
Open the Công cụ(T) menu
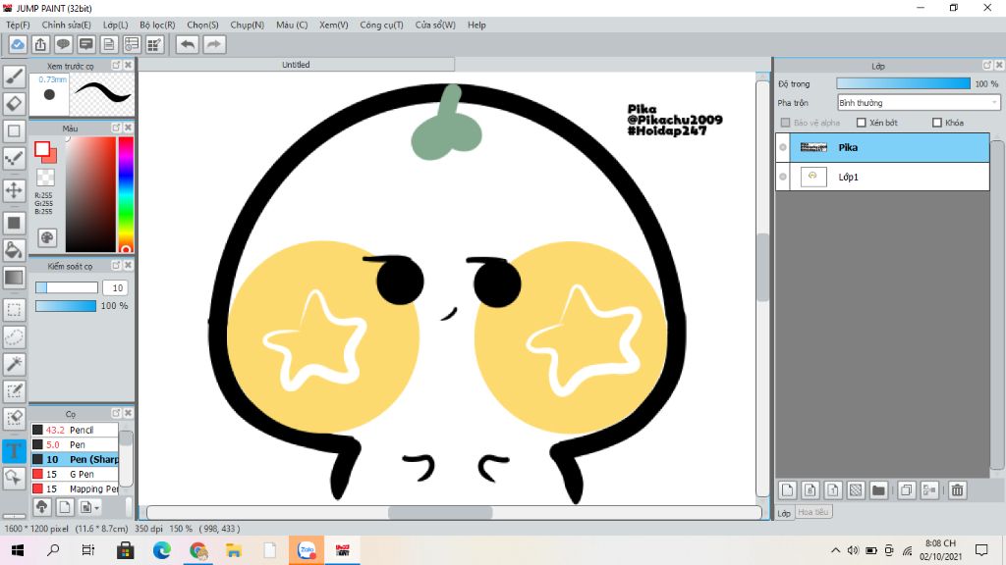381,25
